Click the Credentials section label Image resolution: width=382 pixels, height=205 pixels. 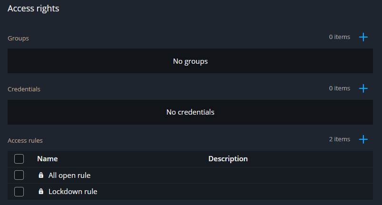[x=24, y=89]
